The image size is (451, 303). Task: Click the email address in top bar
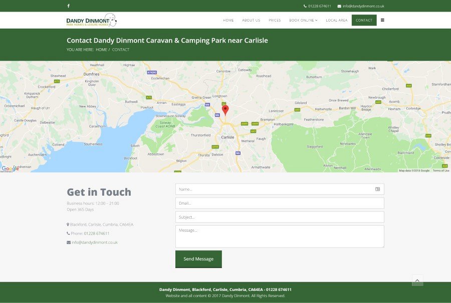(x=363, y=6)
